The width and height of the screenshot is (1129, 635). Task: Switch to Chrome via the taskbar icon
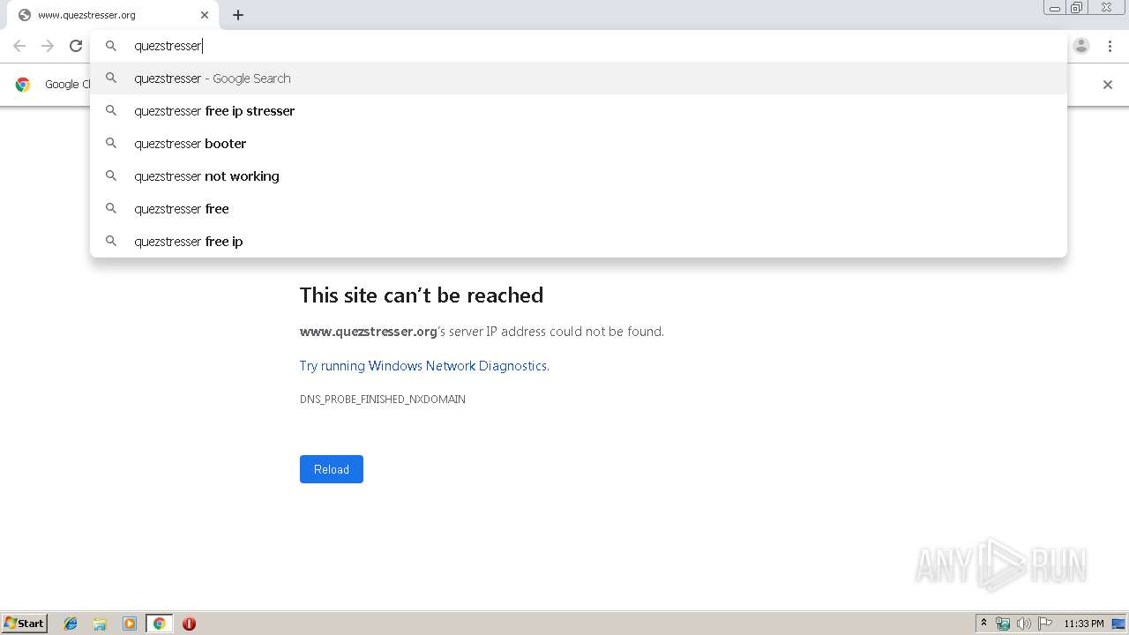[x=159, y=624]
